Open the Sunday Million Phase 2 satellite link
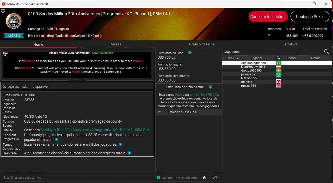 (x=95, y=130)
